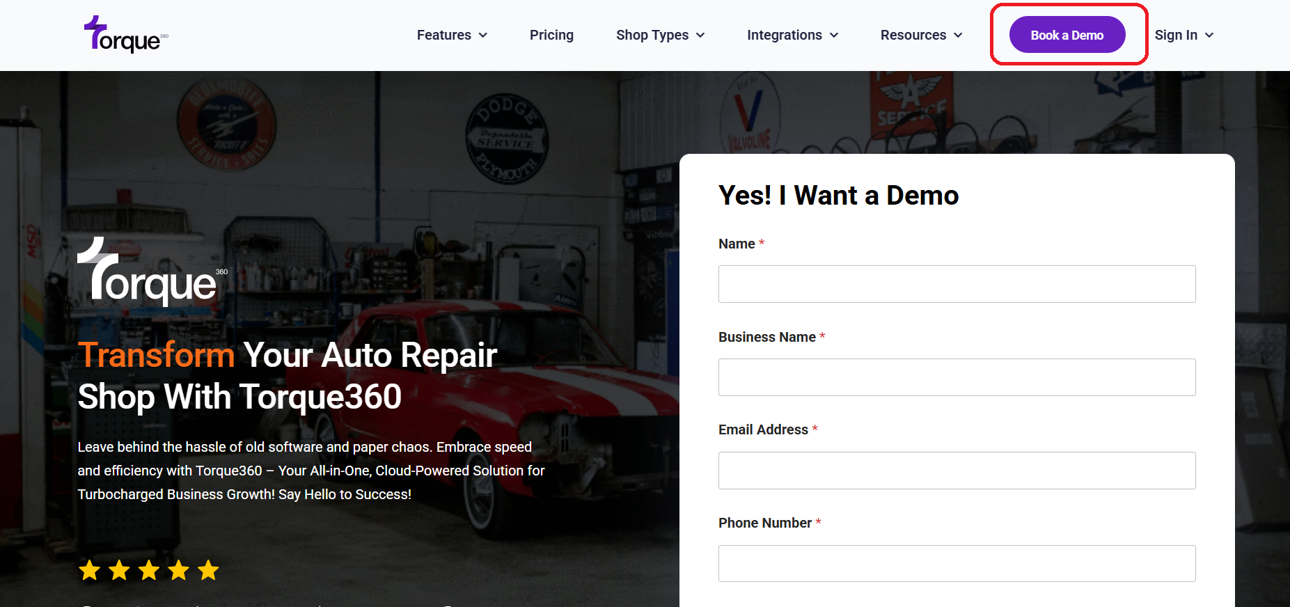1290x607 pixels.
Task: Click the Phone Number input field
Action: [957, 563]
